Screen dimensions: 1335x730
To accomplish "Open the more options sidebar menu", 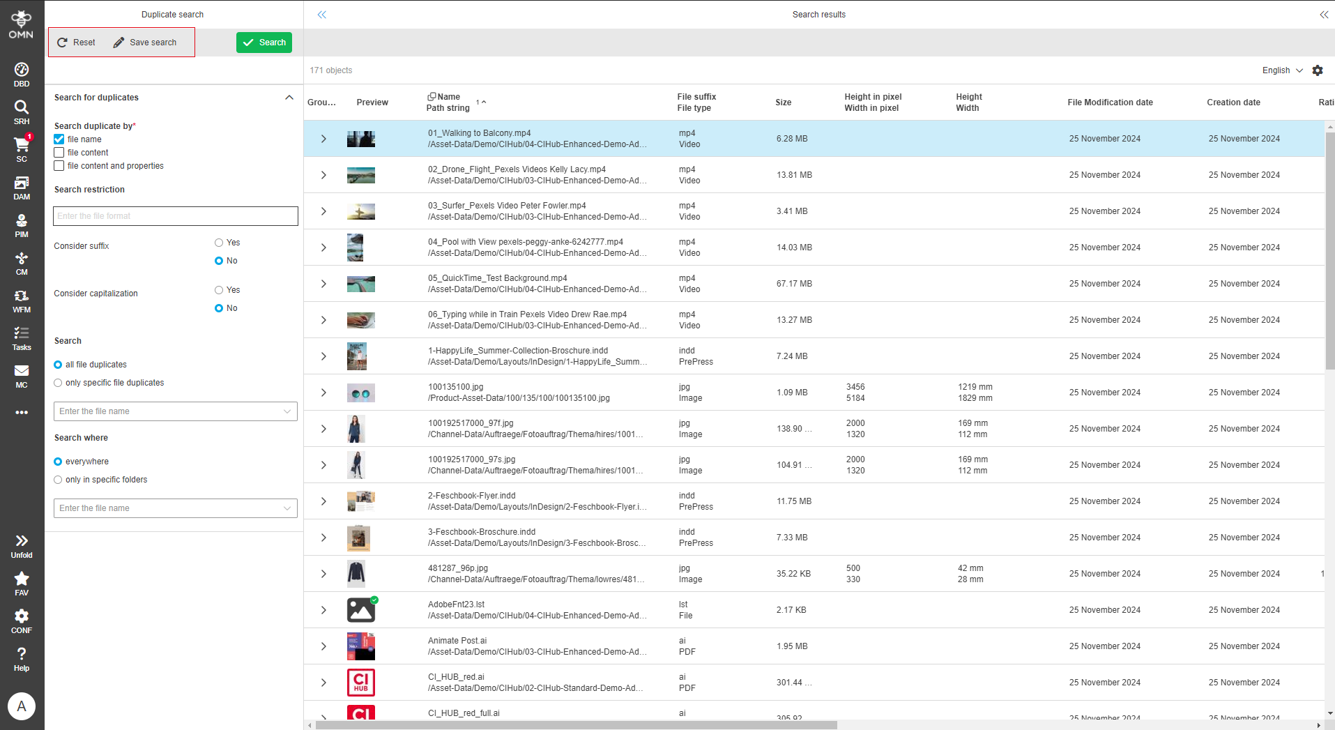I will 21,412.
